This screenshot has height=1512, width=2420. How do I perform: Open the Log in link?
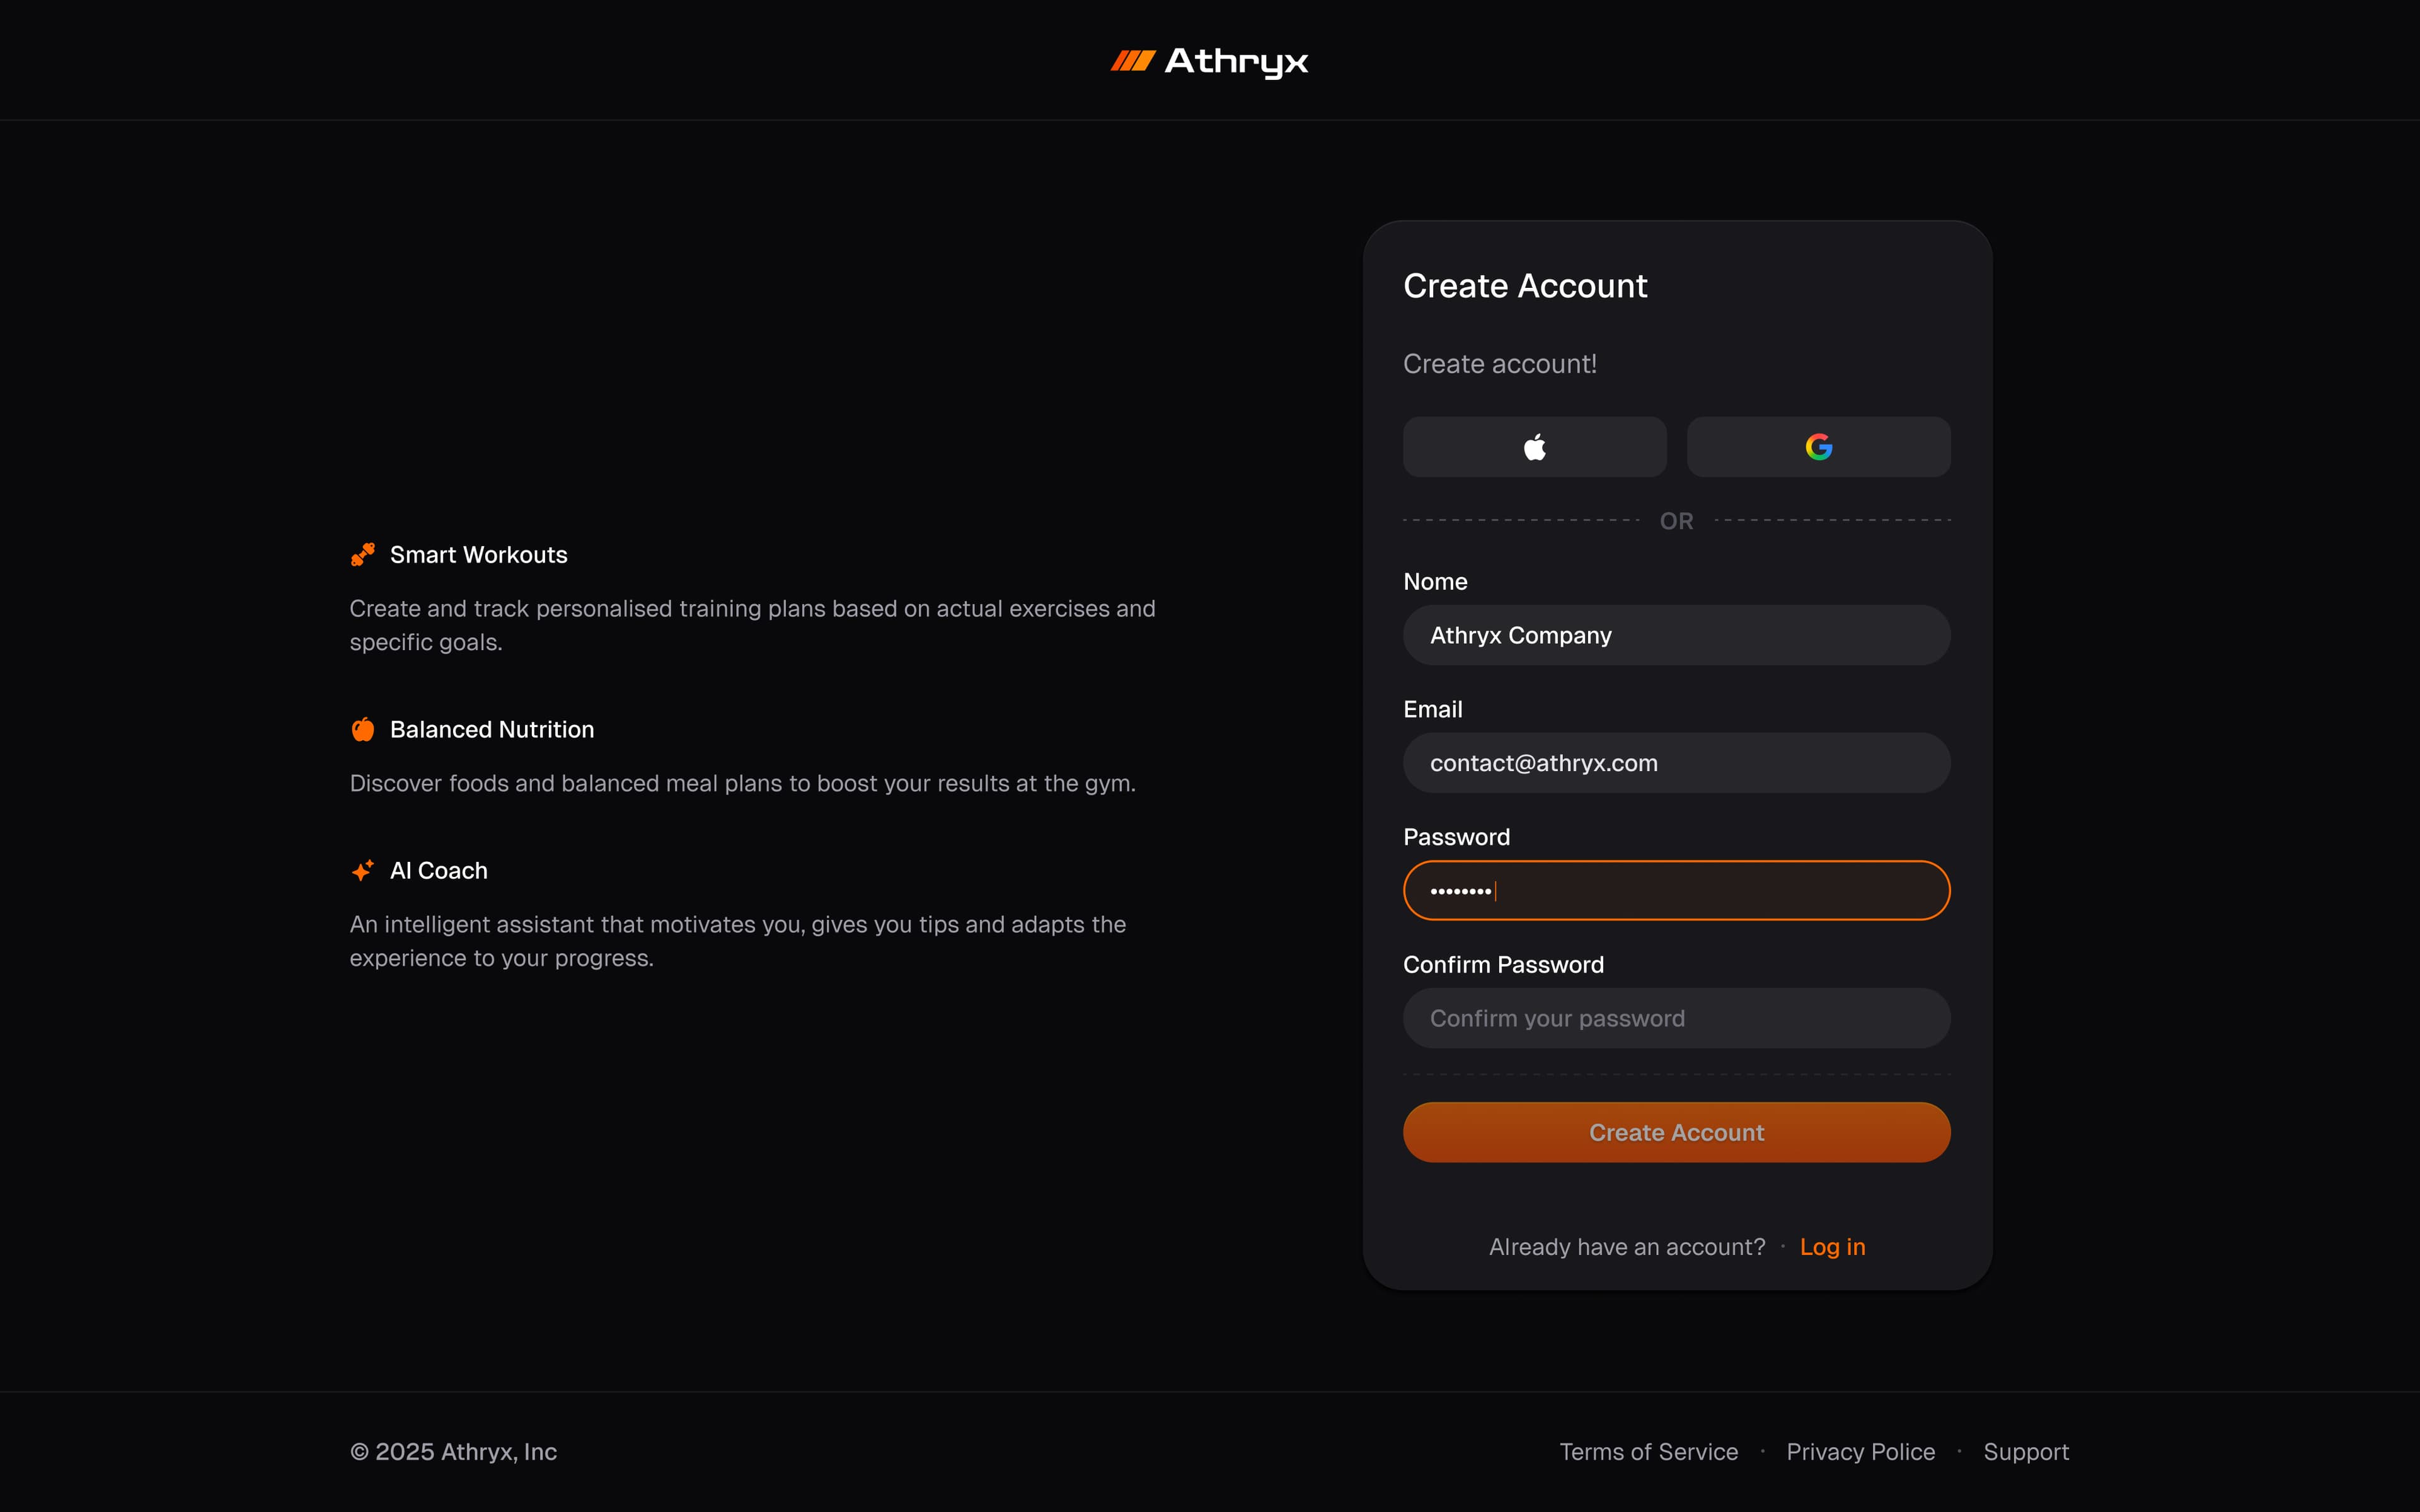click(x=1832, y=1247)
